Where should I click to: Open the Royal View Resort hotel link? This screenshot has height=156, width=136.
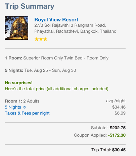pos(56,20)
